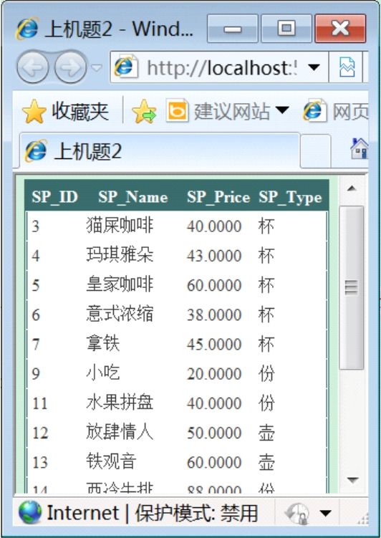Click the Home icon in command bar

click(x=359, y=148)
